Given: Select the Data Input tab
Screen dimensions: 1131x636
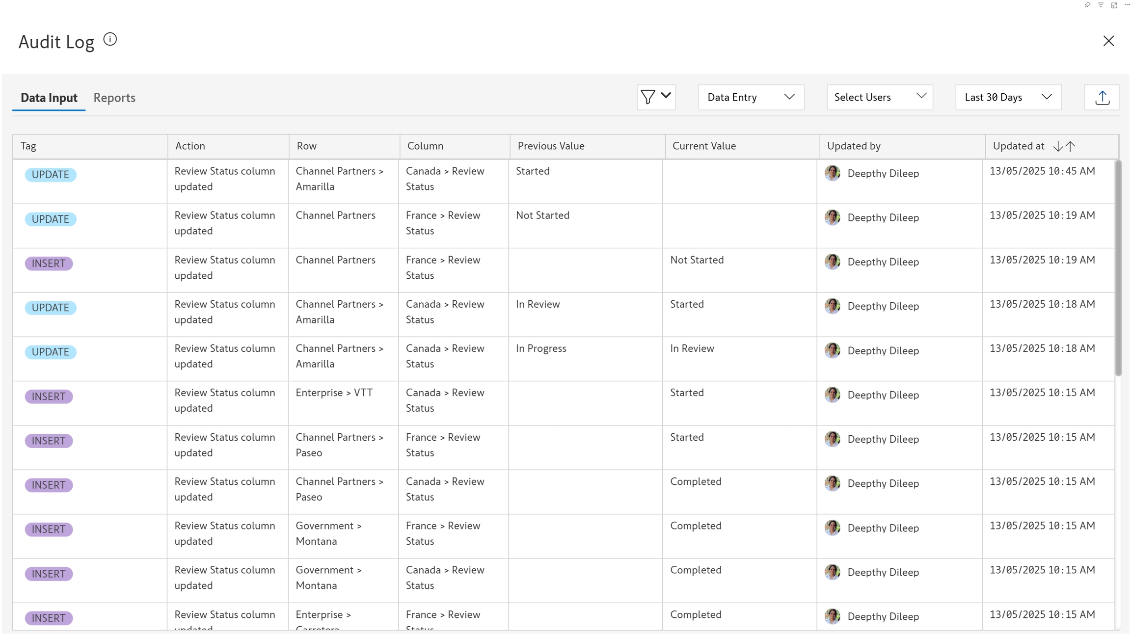Looking at the screenshot, I should pyautogui.click(x=49, y=98).
